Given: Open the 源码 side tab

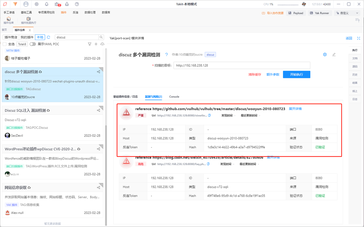Looking at the screenshot, I should click(355, 67).
